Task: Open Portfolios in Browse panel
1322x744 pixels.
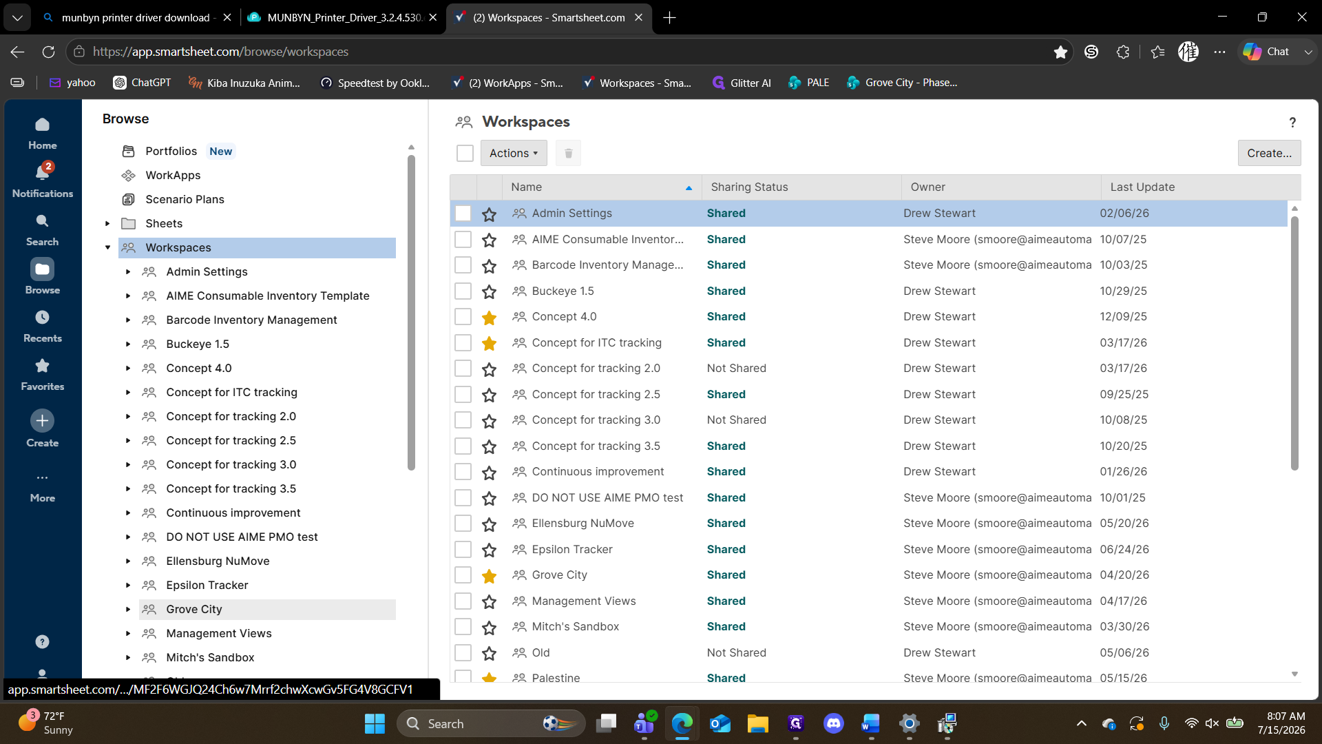Action: click(x=171, y=151)
